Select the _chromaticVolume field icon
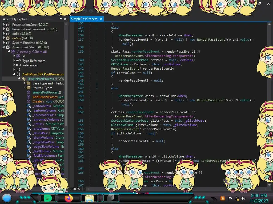 tap(29, 120)
